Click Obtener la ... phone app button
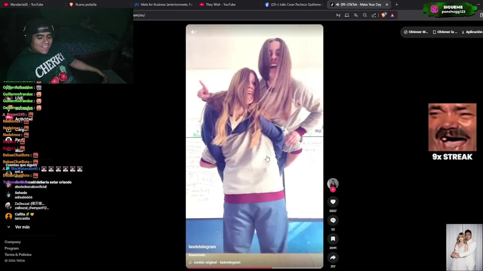This screenshot has width=483, height=271. tap(445, 32)
